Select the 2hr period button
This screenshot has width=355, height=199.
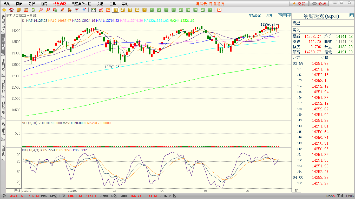pyautogui.click(x=195, y=10)
